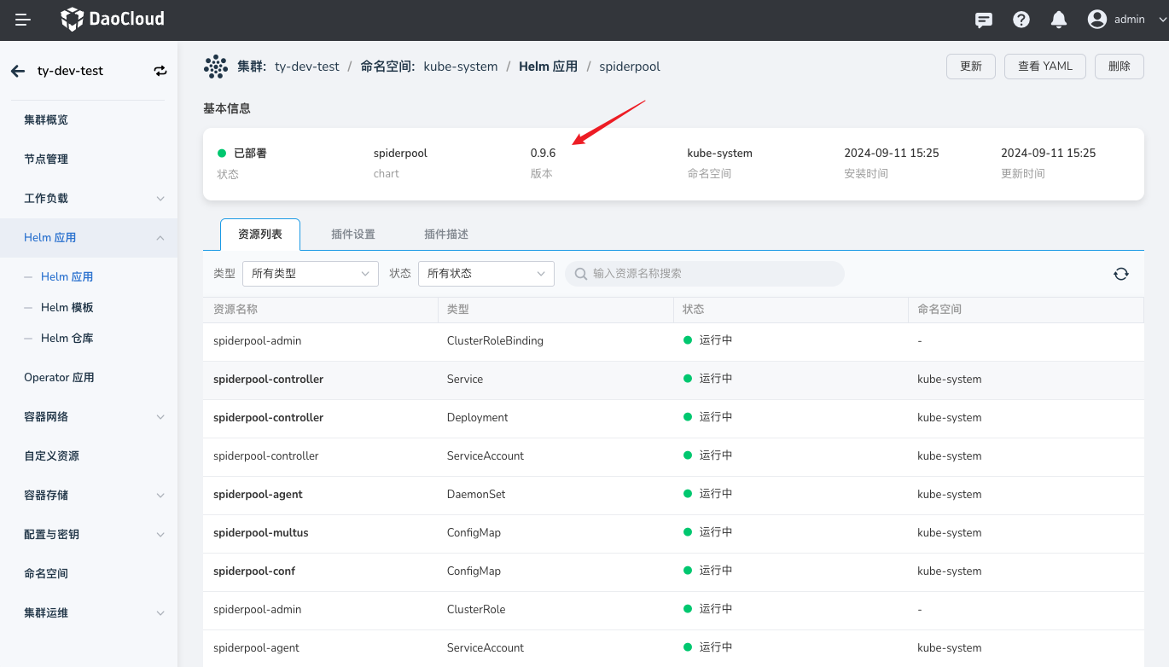Open the 状态 filter dropdown

486,274
